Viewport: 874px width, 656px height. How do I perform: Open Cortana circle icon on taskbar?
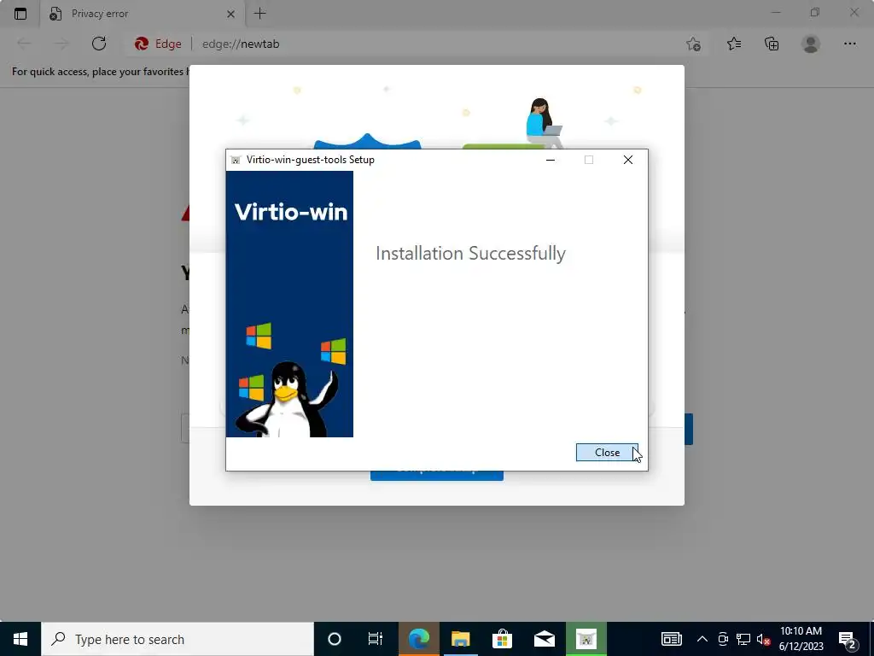(335, 639)
